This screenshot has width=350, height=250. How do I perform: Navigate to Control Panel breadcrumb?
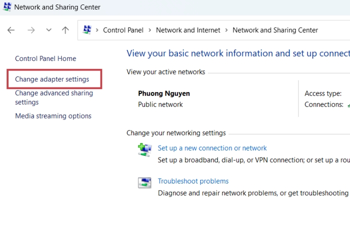(123, 30)
